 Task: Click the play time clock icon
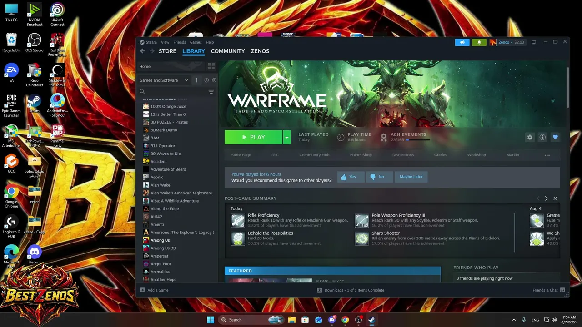click(x=341, y=137)
